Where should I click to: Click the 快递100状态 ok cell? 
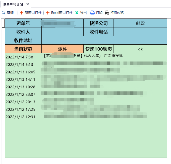[140, 49]
